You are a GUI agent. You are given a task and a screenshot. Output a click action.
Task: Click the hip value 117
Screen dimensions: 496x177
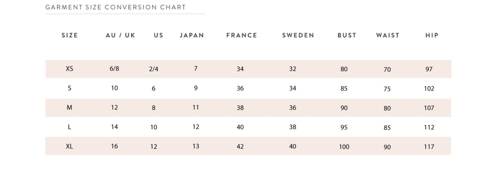click(x=429, y=147)
